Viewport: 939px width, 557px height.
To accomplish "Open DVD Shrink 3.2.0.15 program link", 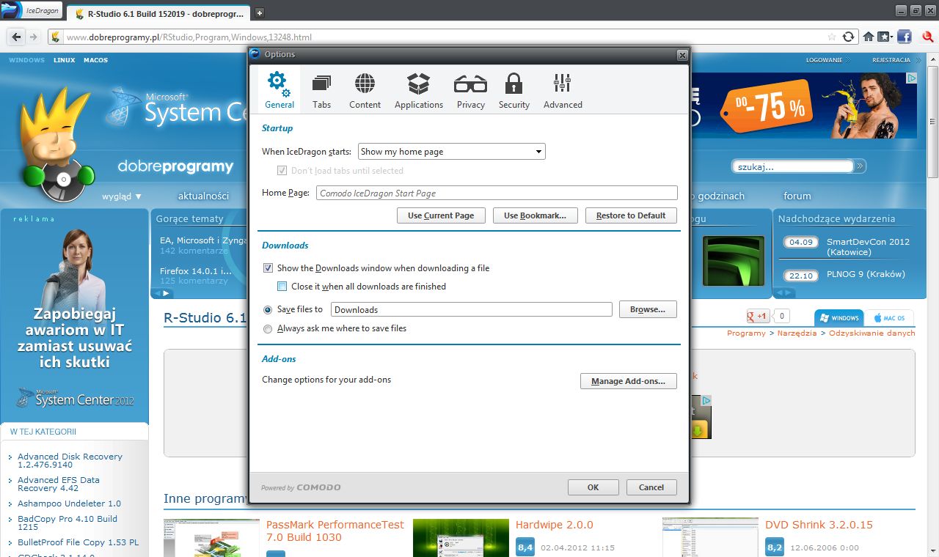I will click(819, 525).
